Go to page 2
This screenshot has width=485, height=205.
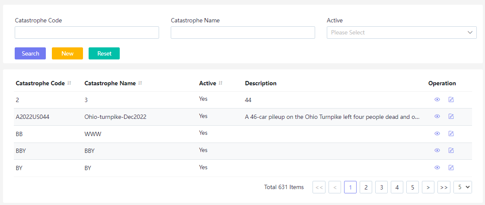tap(366, 187)
